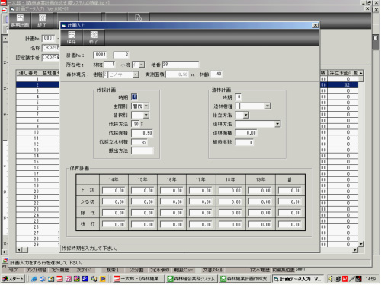
Task: Click the background table vertical scrollbar down arrow
Action: (361, 244)
